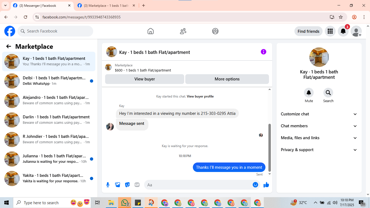Image resolution: width=370 pixels, height=208 pixels.
Task: Open conversation information purple icon
Action: click(x=264, y=52)
